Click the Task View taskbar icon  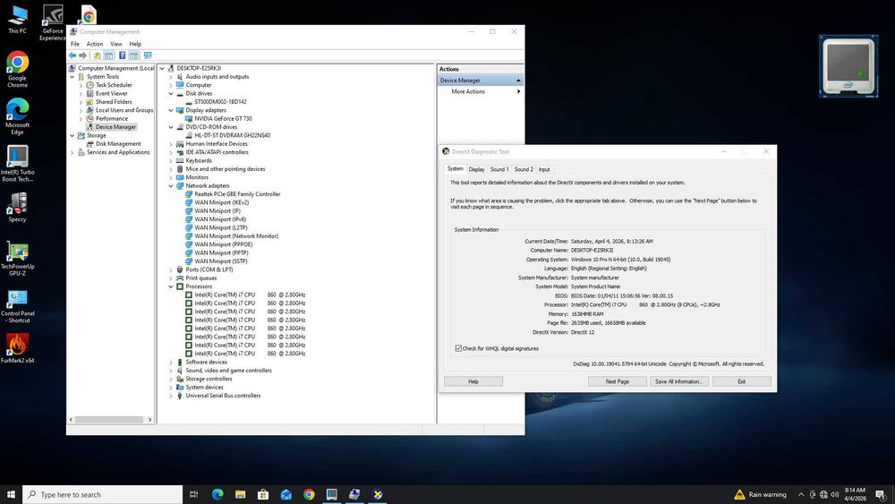pos(194,494)
